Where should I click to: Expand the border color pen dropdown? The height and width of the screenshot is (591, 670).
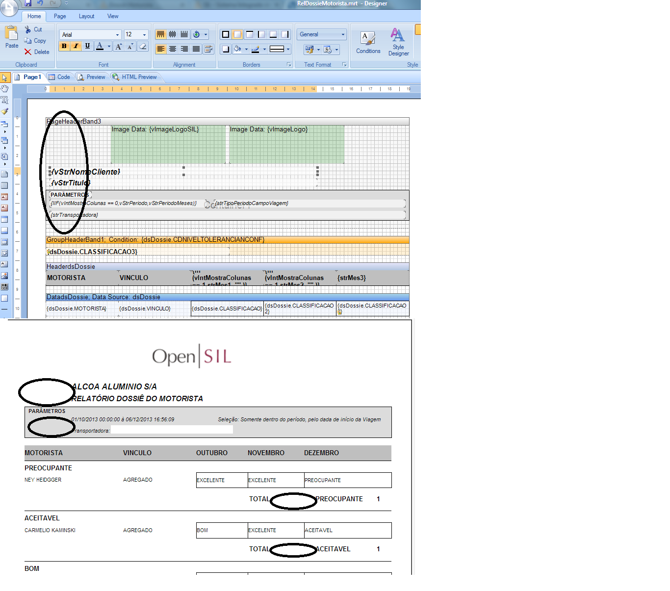click(x=264, y=49)
